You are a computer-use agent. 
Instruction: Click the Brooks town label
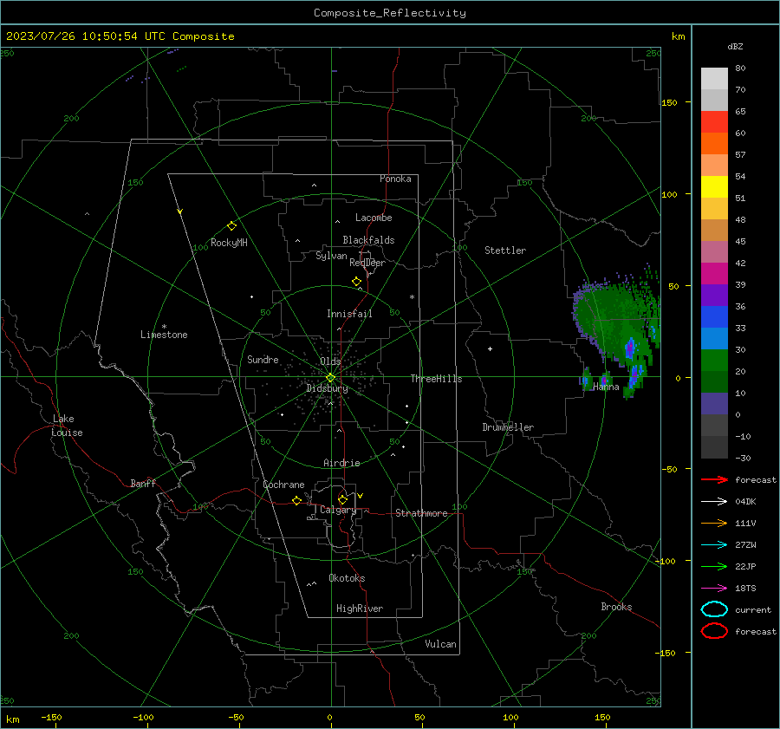pyautogui.click(x=616, y=607)
